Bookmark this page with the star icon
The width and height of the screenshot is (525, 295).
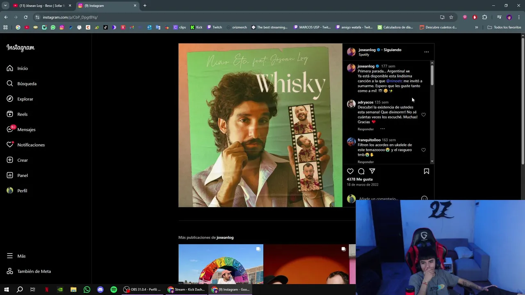coord(451,17)
